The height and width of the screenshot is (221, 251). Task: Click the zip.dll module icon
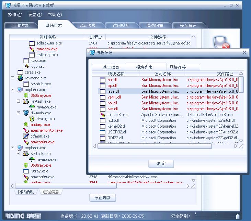pyautogui.click(x=103, y=86)
